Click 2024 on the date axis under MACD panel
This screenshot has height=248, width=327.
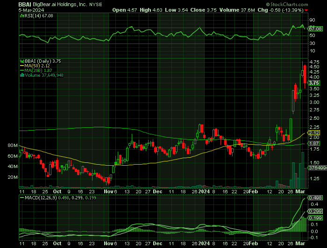click(204, 244)
